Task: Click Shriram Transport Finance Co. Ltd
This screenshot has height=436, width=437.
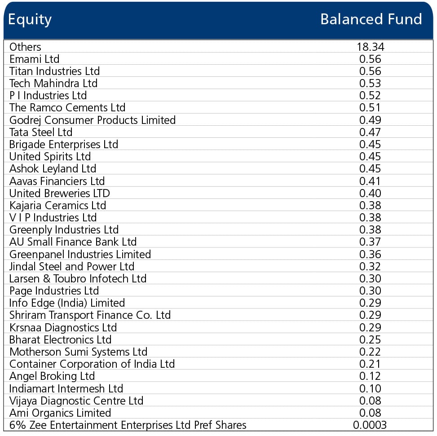Action: coord(90,315)
